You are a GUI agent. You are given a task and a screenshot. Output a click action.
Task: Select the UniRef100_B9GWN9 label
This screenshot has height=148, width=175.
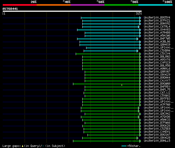pyautogui.click(x=157, y=84)
